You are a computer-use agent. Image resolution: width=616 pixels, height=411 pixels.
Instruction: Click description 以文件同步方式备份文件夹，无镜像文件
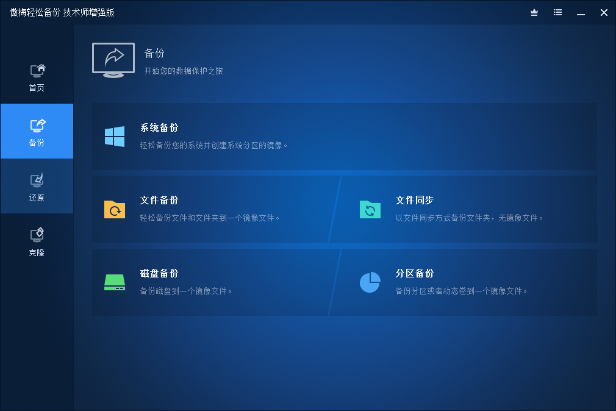click(469, 218)
